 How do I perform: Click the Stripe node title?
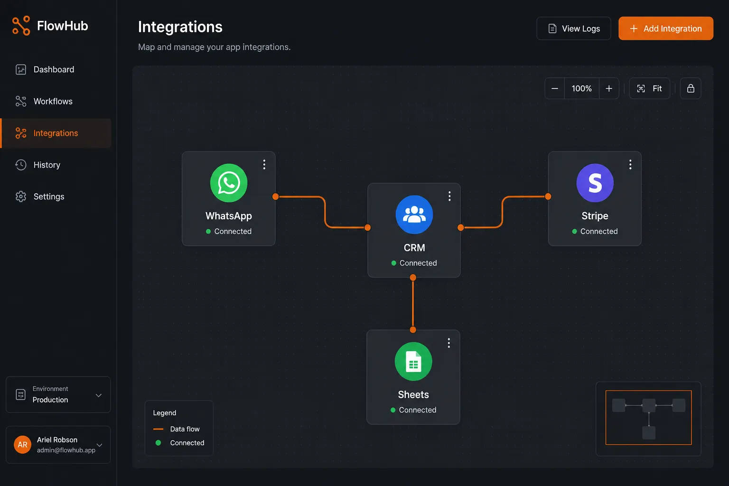[595, 216]
